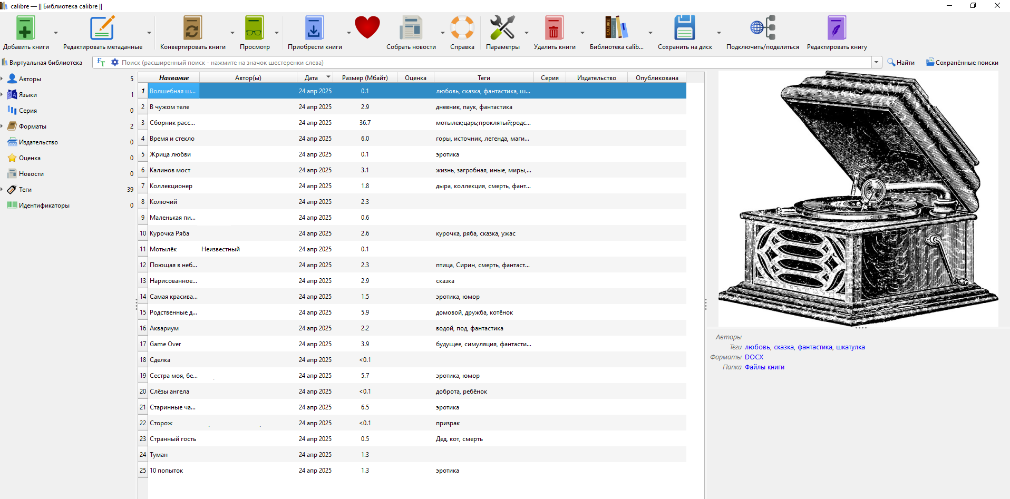Viewport: 1010px width, 499px height.
Task: Open Help (Справка) lifebuoy icon
Action: point(462,28)
